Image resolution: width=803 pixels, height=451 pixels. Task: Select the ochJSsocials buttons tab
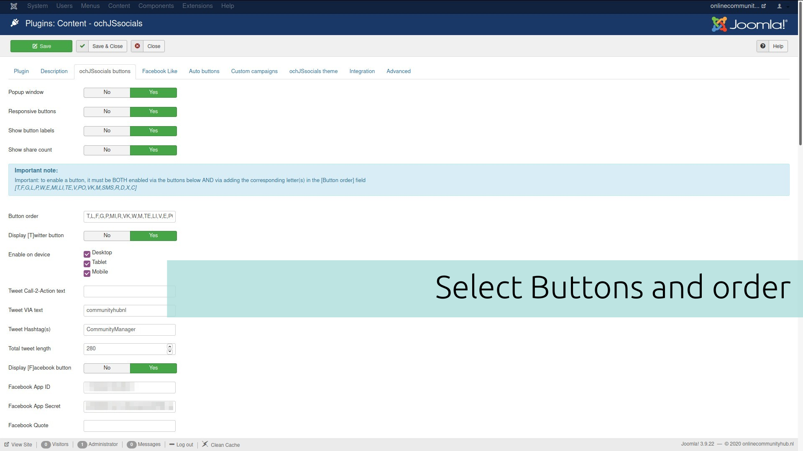pos(105,71)
